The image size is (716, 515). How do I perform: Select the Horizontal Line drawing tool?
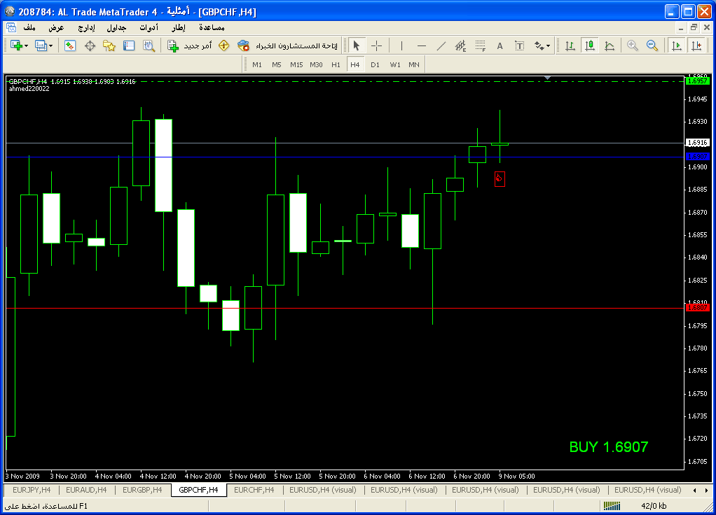click(x=422, y=45)
